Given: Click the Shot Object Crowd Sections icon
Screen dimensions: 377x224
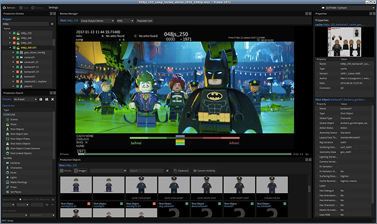Looking at the screenshot, I should point(8,148).
